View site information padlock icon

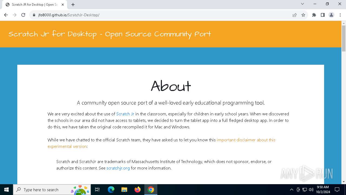point(34,15)
